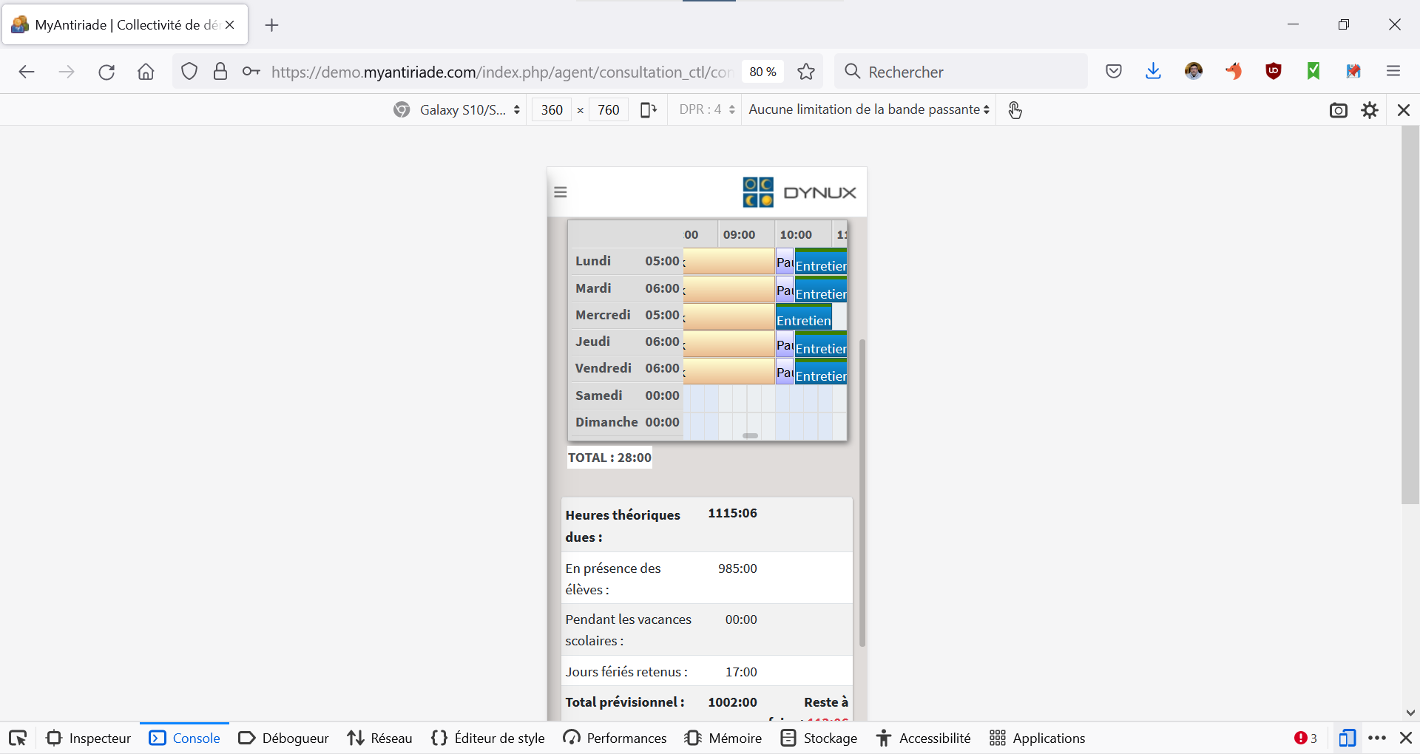
Task: Bookmark this page with the star
Action: tap(806, 72)
